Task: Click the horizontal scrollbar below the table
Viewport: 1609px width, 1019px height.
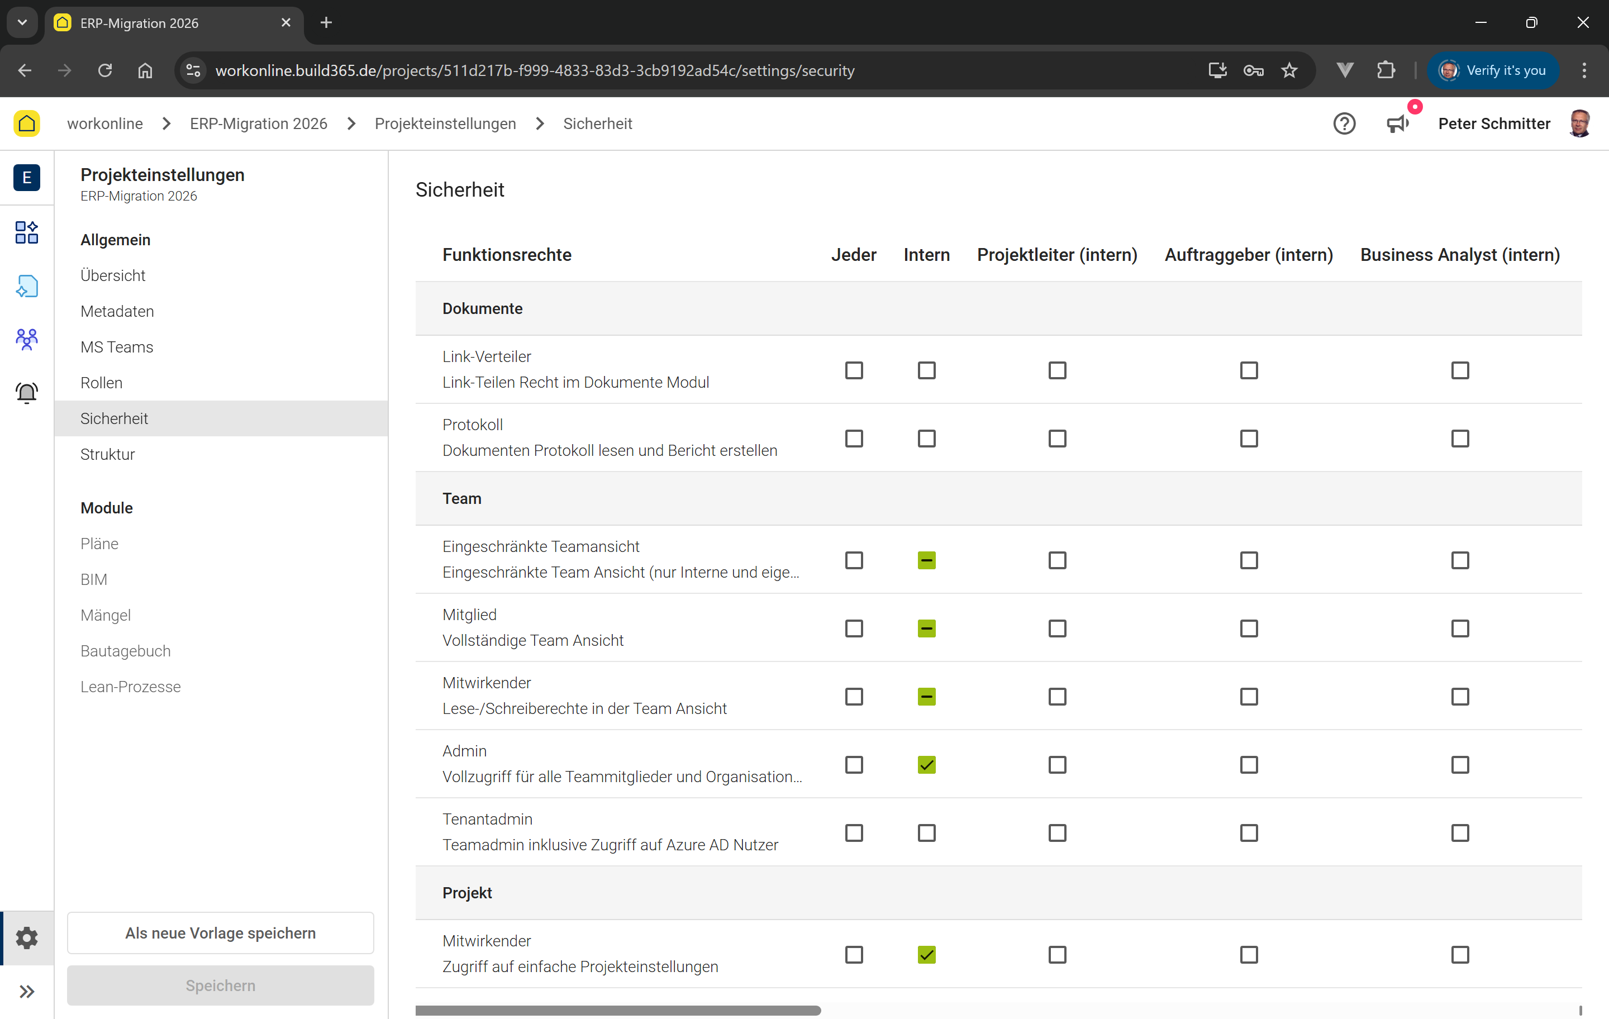Action: [617, 1010]
